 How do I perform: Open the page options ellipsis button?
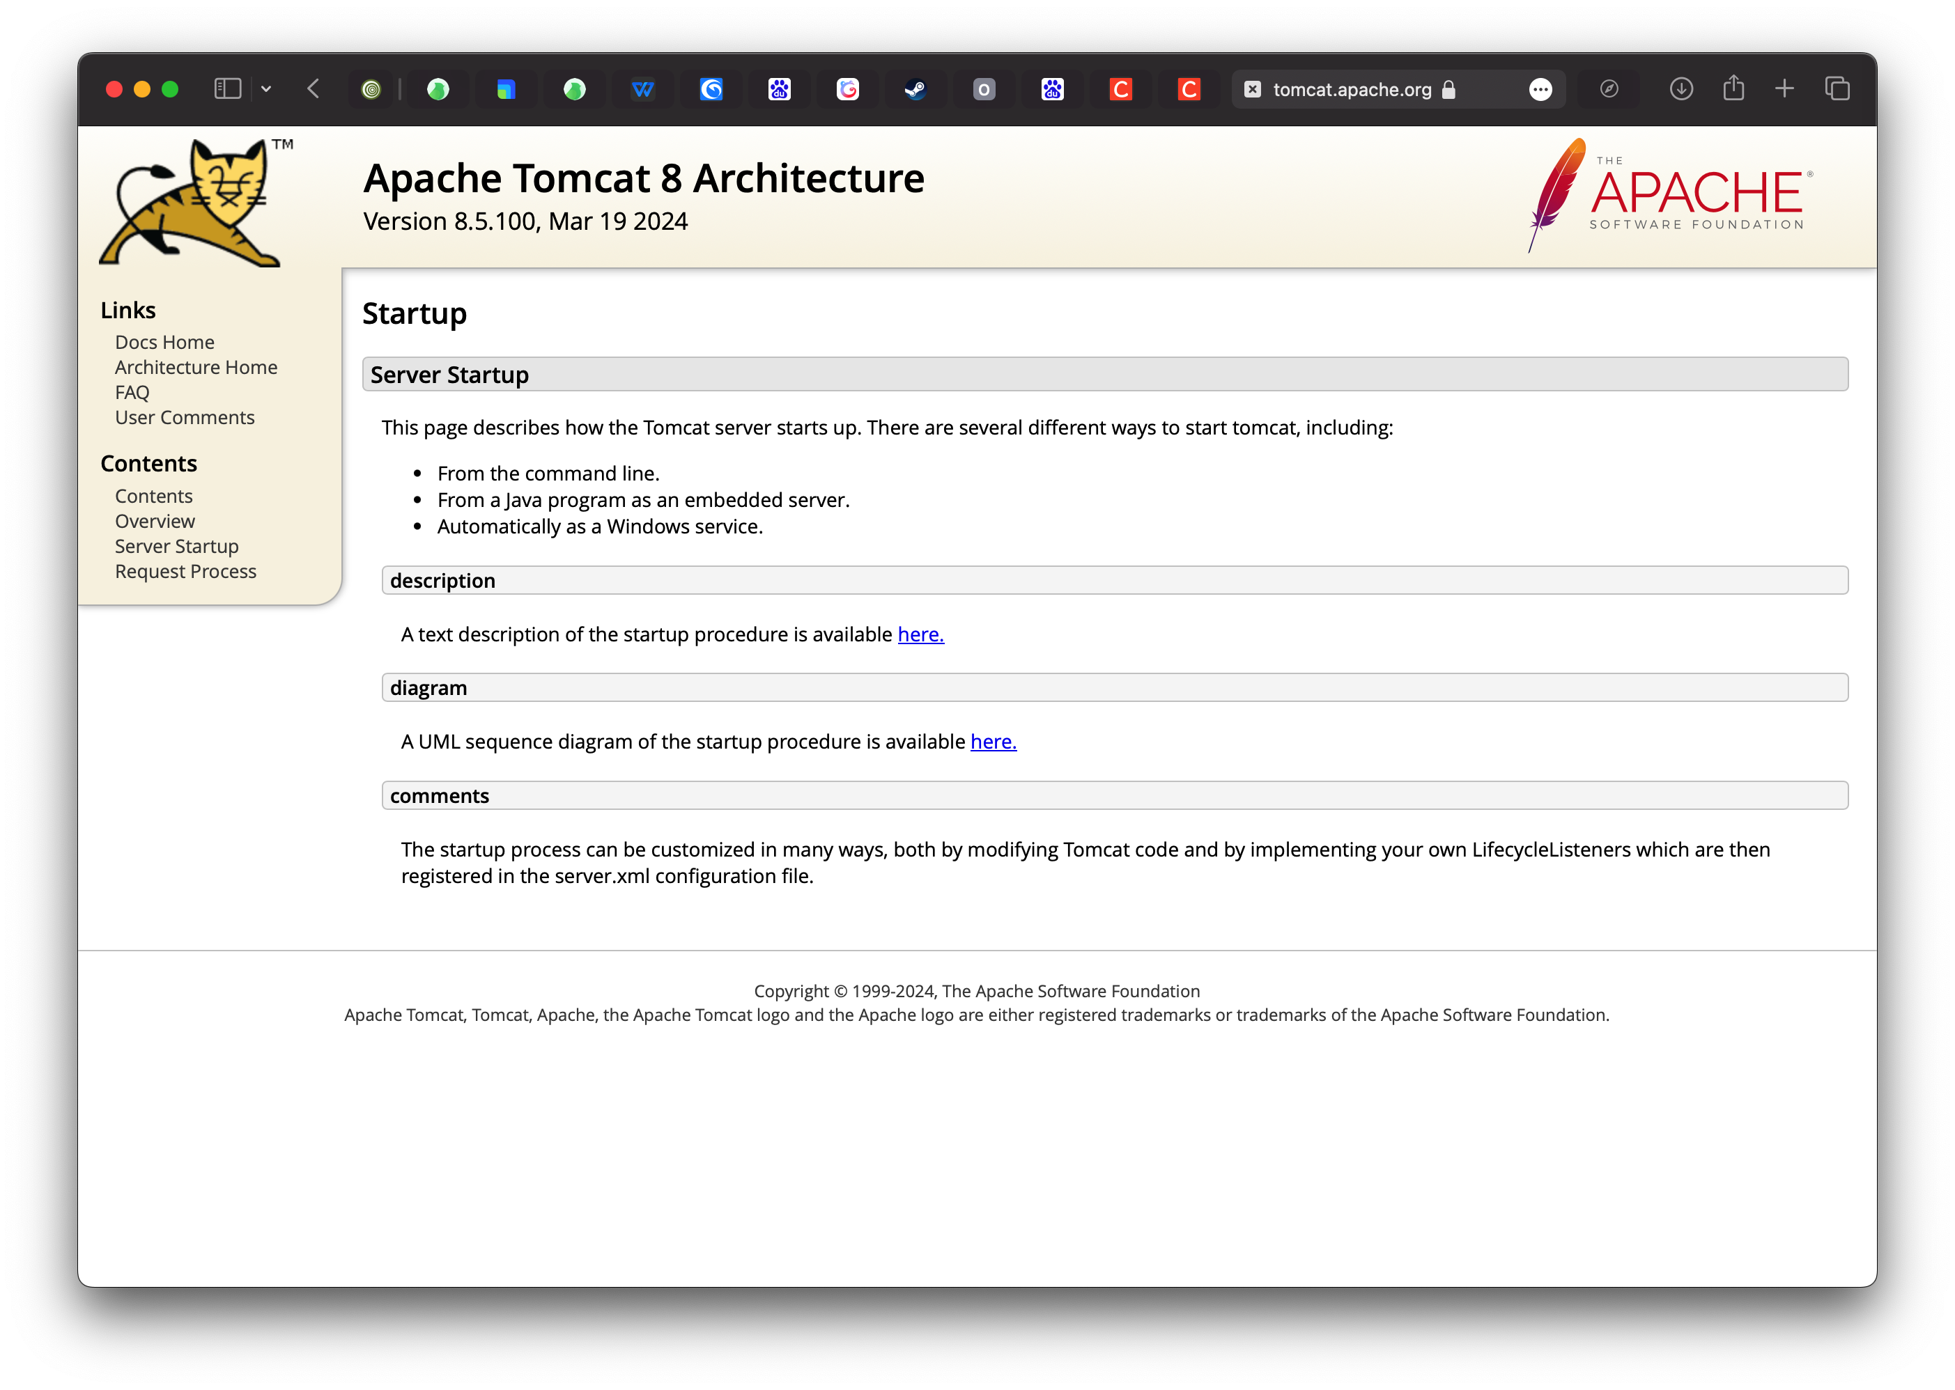tap(1540, 89)
